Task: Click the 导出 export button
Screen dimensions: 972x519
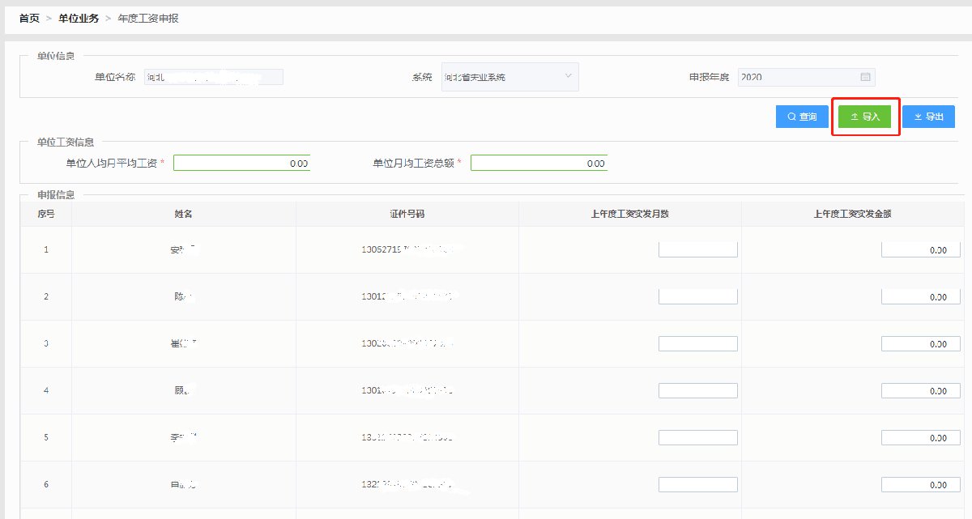Action: click(x=928, y=117)
